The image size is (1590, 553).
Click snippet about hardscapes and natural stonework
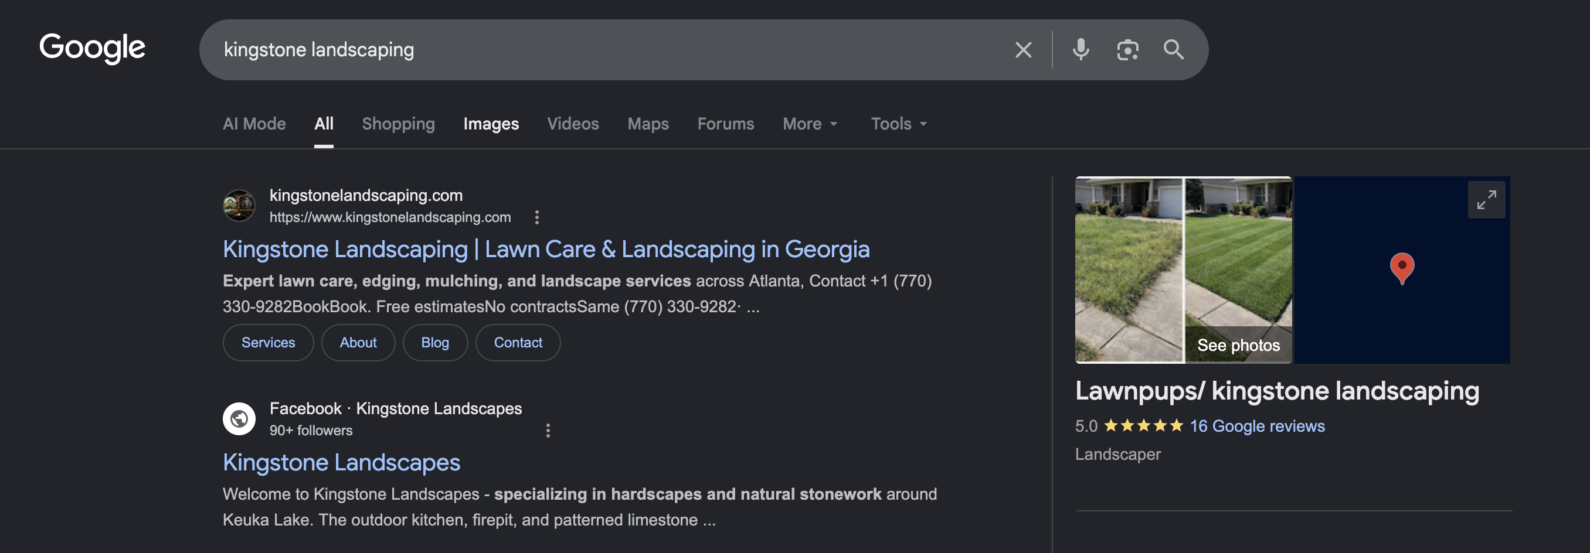point(580,507)
